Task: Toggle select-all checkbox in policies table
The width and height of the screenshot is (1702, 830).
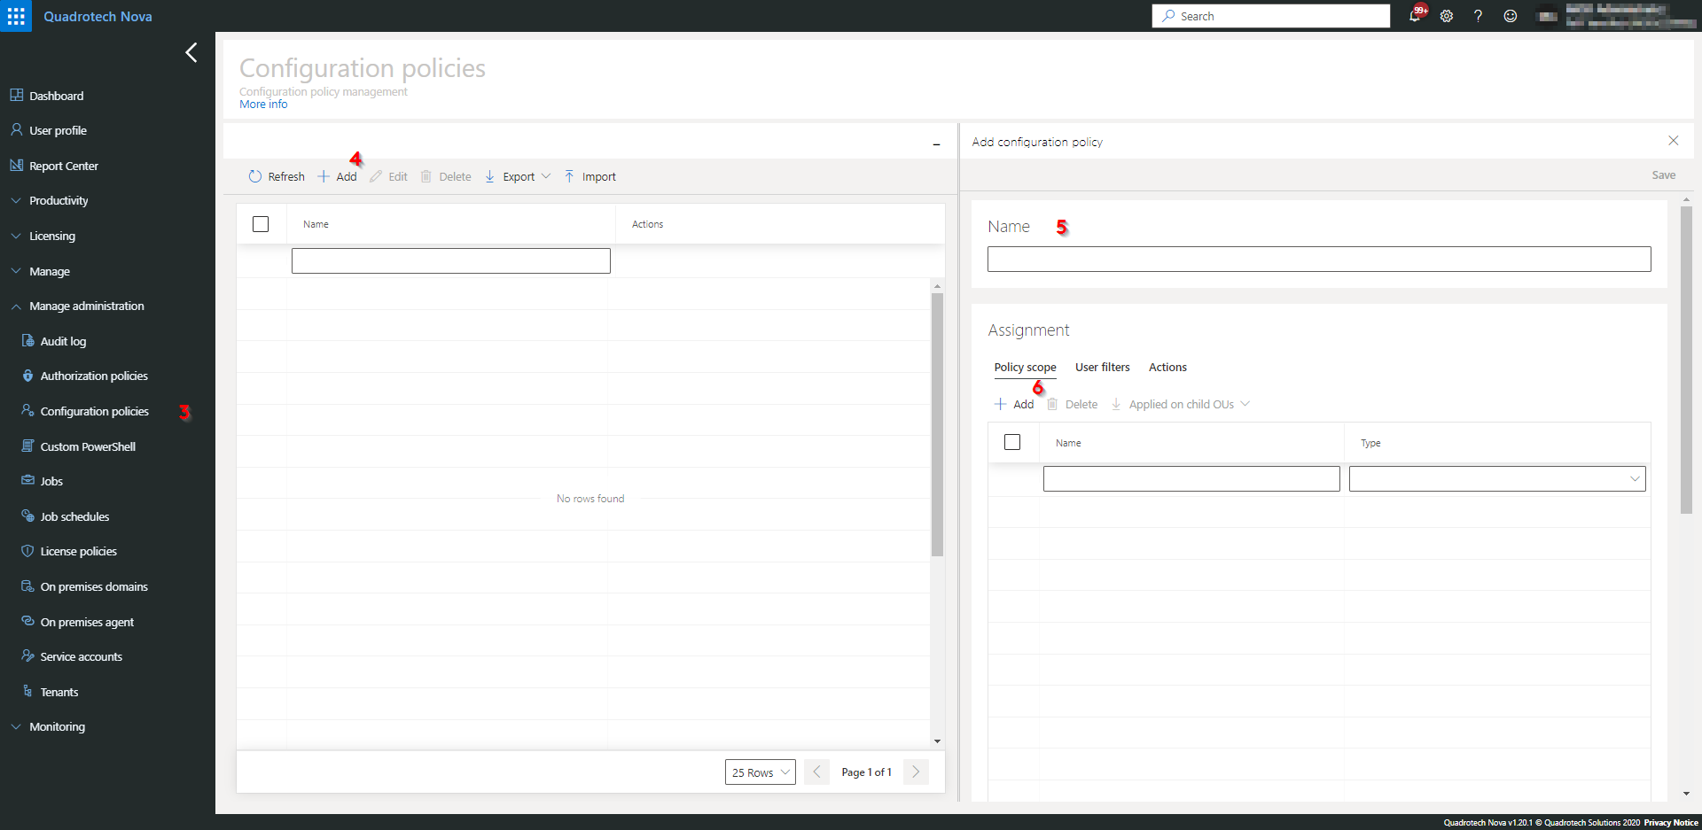Action: tap(261, 224)
